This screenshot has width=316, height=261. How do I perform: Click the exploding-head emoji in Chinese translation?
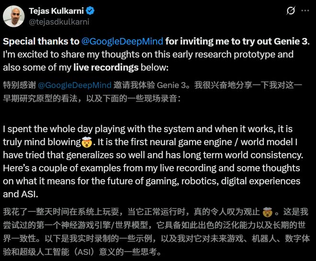point(268,211)
